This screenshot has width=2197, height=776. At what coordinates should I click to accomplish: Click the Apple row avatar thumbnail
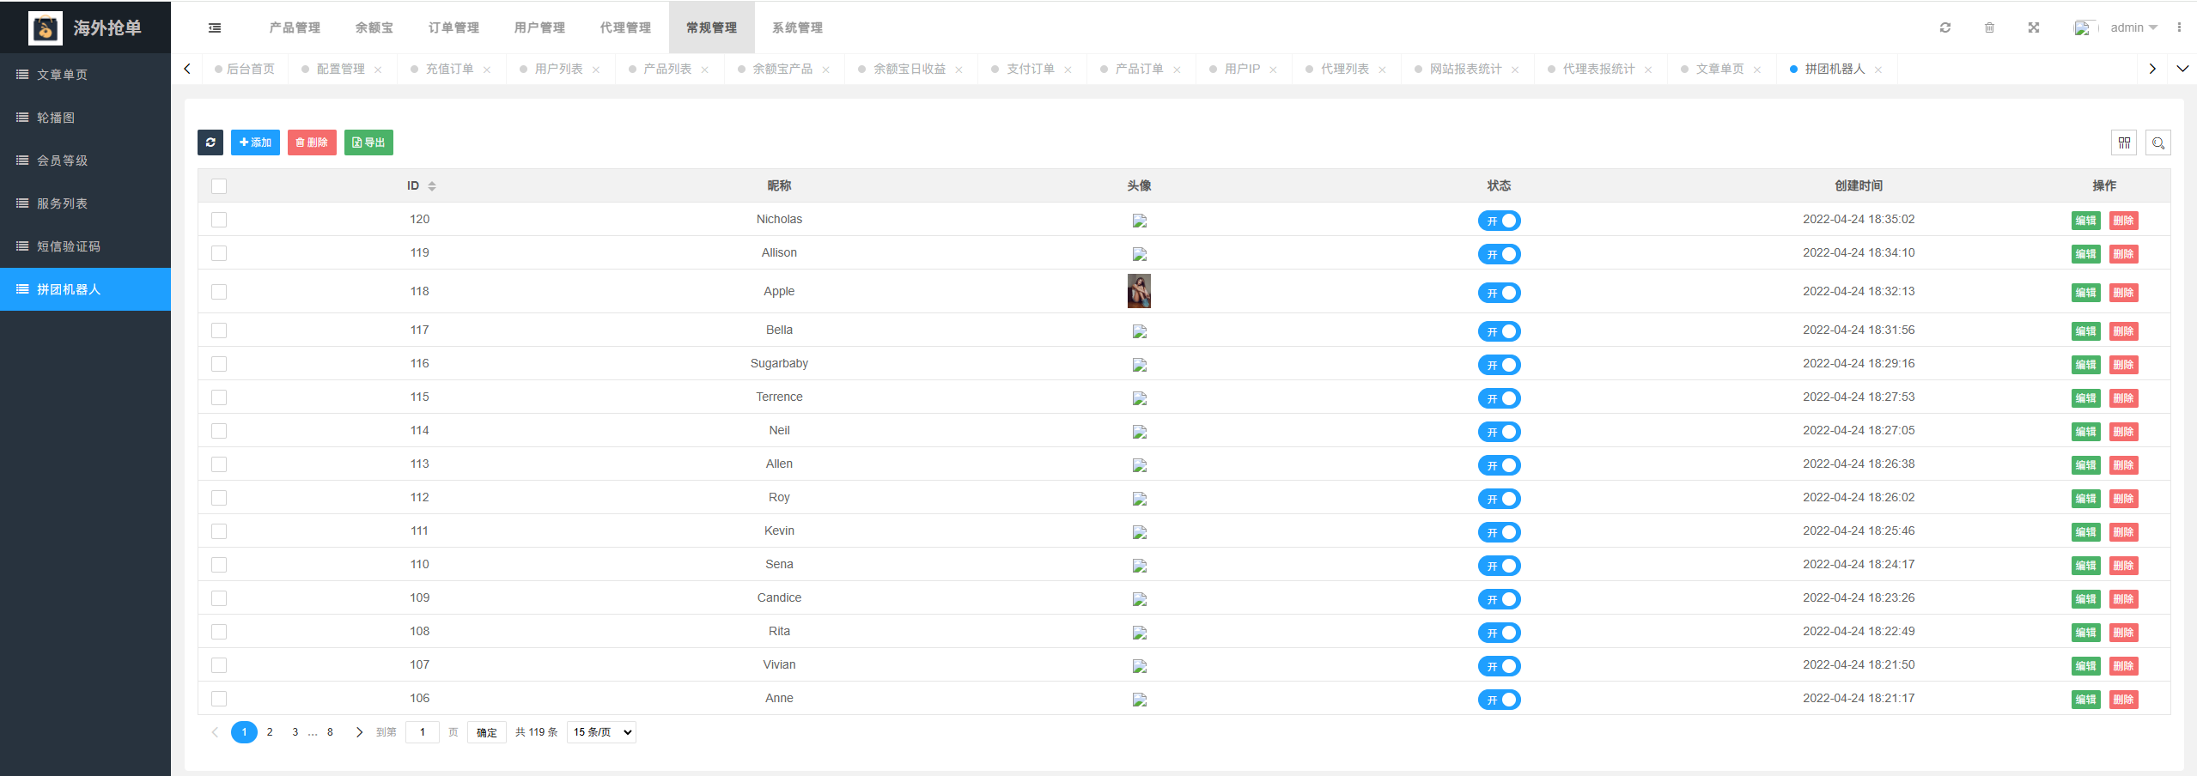point(1139,291)
